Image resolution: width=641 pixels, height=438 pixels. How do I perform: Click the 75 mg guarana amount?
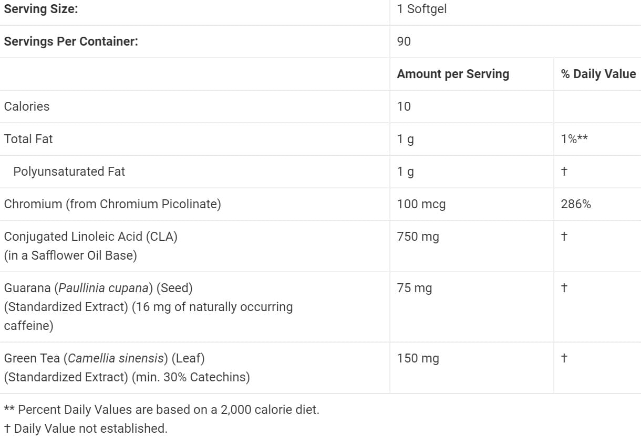(x=415, y=288)
